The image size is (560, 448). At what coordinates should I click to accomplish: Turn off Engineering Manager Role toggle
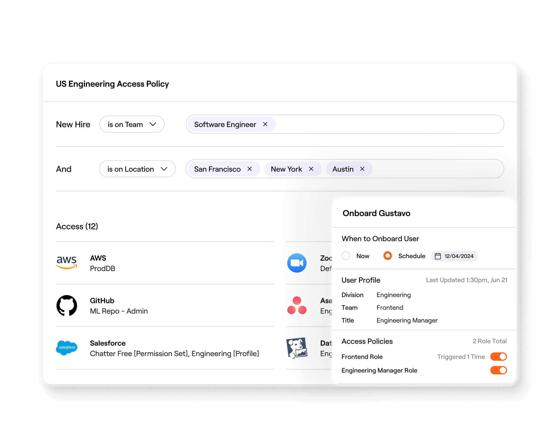[498, 370]
